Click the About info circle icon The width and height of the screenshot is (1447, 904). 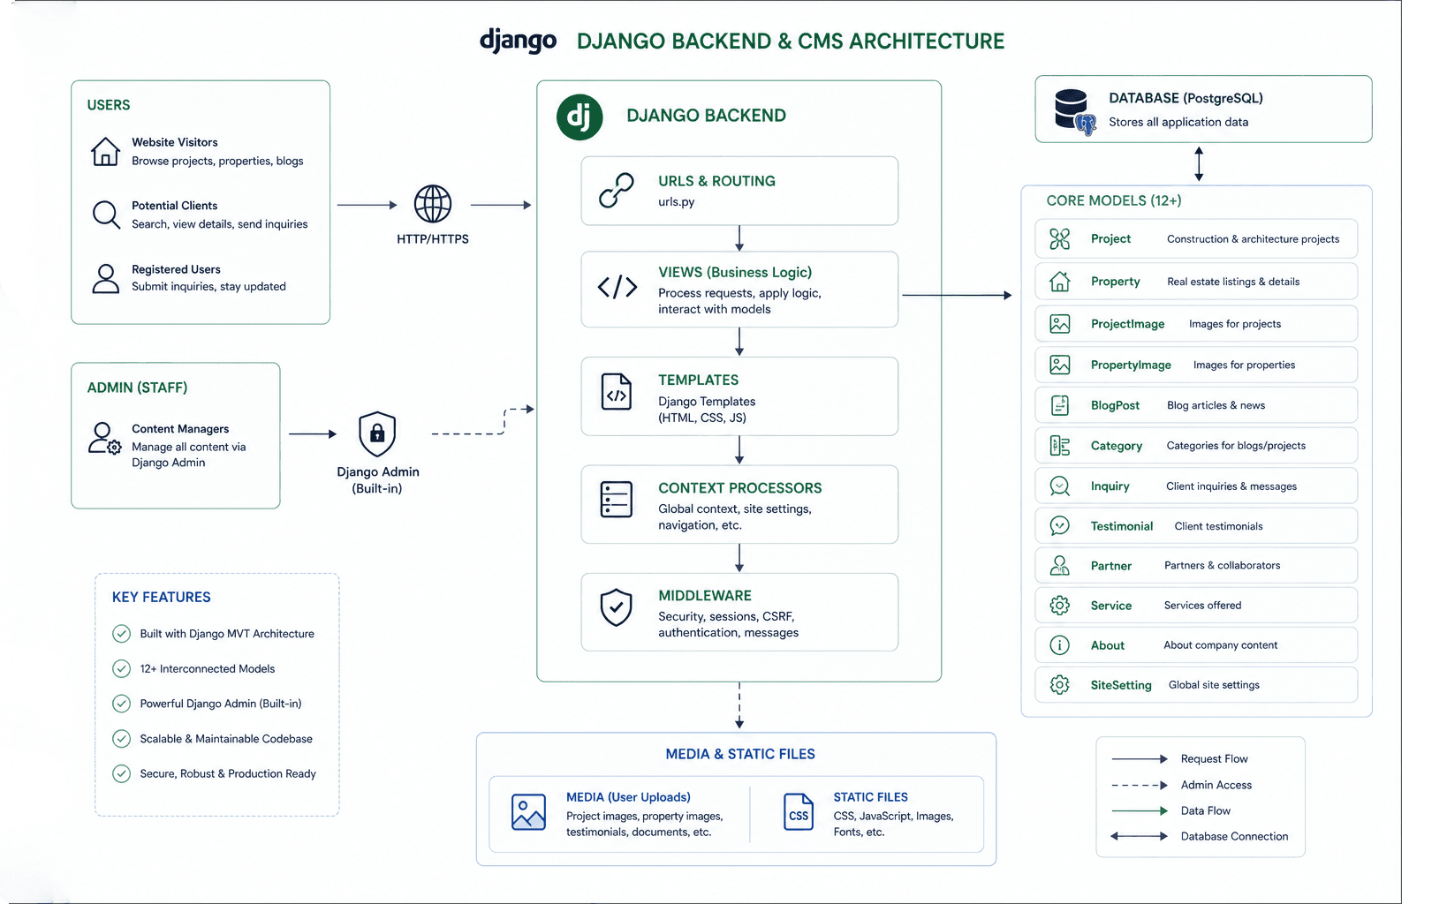tap(1060, 645)
